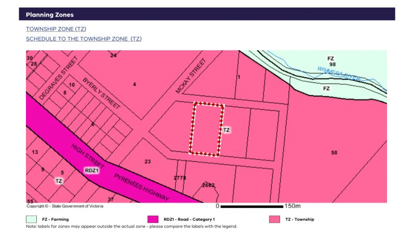
Task: Click the State Government of Victoria copyright text
Action: pyautogui.click(x=65, y=206)
